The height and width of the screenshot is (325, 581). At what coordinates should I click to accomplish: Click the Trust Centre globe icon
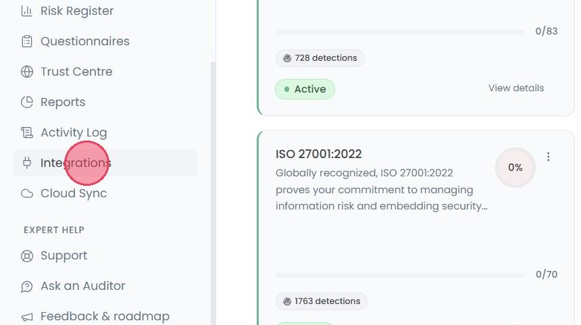[x=26, y=72]
